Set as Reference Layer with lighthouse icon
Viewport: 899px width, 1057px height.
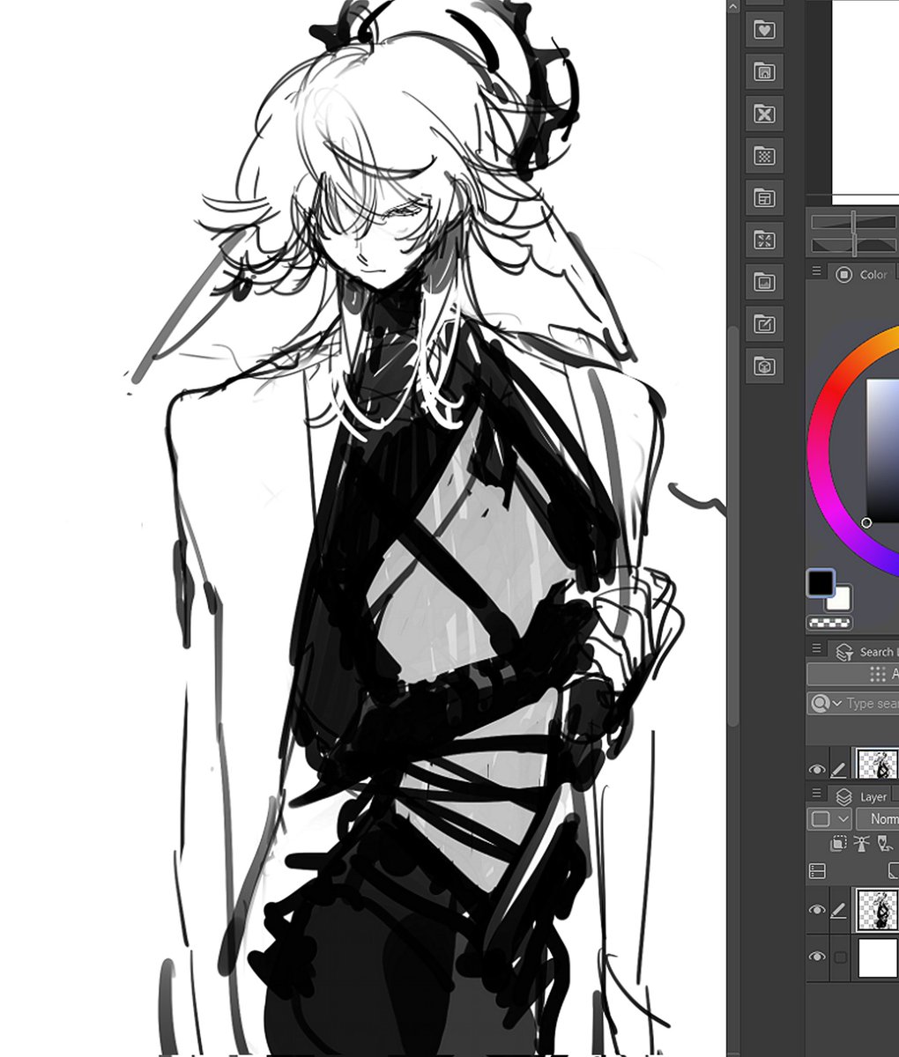[x=861, y=844]
